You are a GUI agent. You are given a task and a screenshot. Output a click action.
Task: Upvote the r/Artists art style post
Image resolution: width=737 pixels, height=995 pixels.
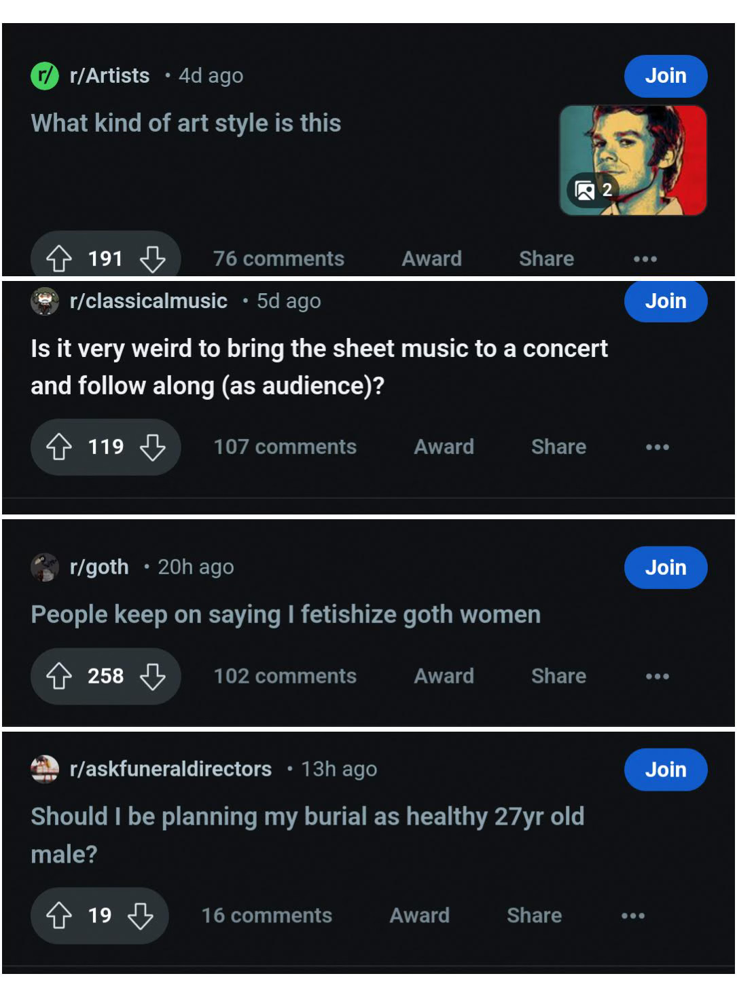click(x=59, y=259)
